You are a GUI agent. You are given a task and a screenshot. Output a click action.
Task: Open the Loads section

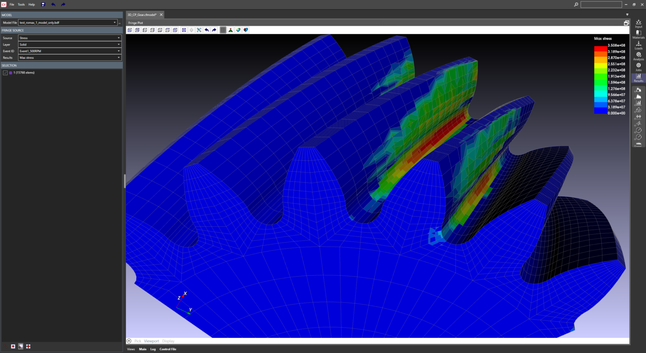[x=639, y=45]
